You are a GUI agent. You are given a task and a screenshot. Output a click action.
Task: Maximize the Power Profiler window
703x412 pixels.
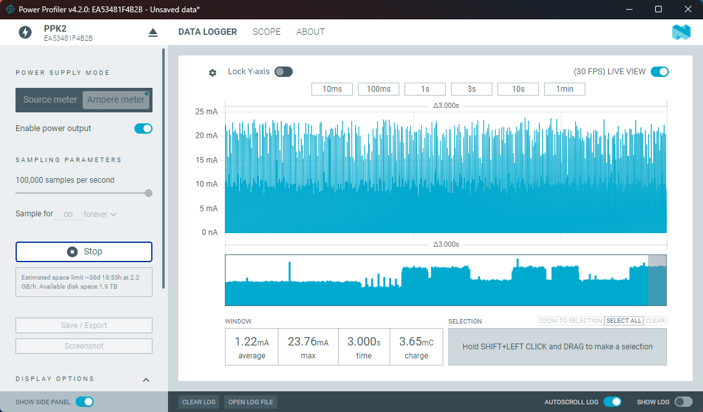658,10
